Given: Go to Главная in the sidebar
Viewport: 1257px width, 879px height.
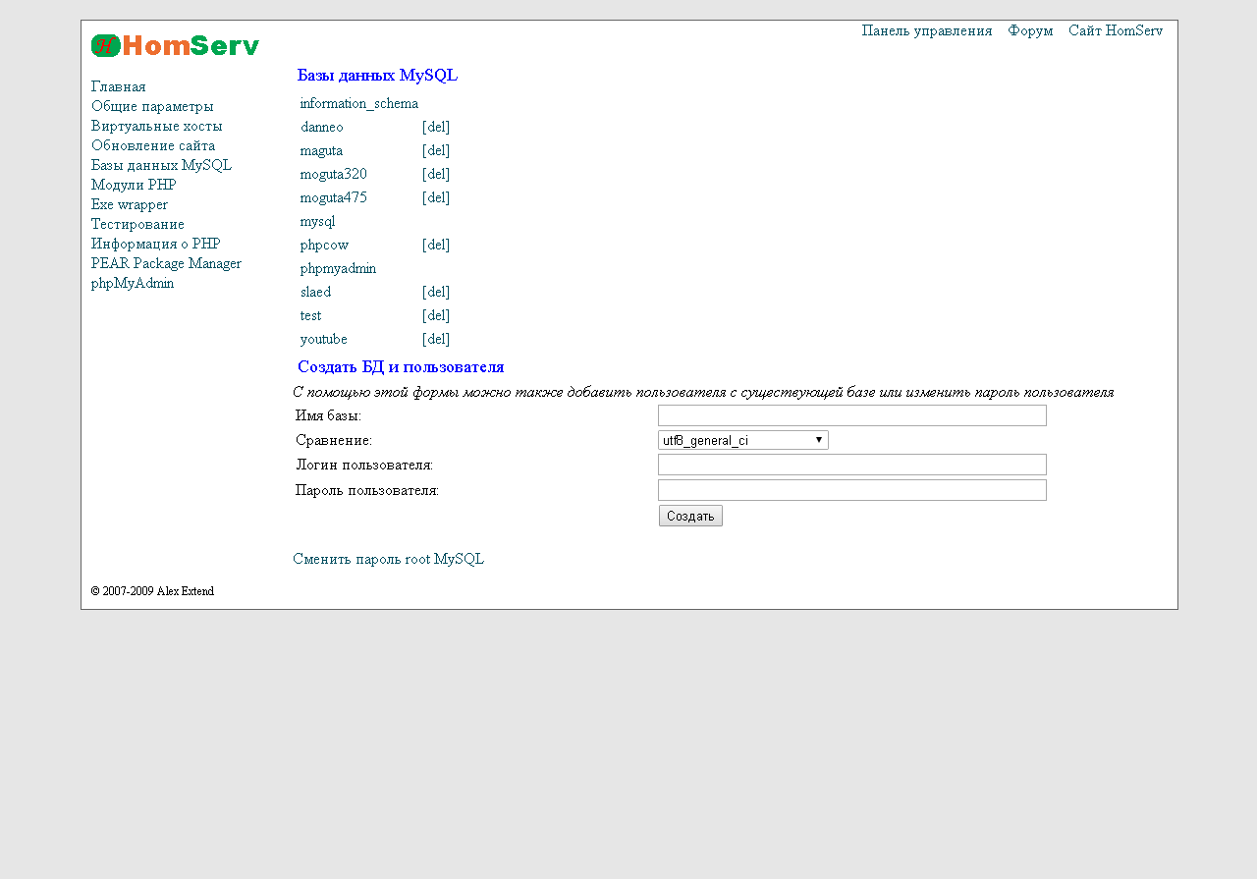Looking at the screenshot, I should click(118, 86).
